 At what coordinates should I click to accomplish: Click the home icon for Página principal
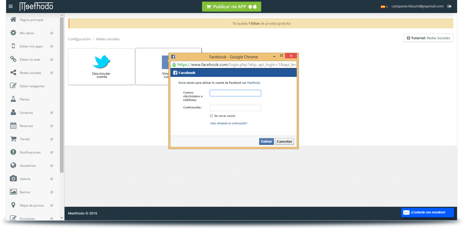click(13, 19)
